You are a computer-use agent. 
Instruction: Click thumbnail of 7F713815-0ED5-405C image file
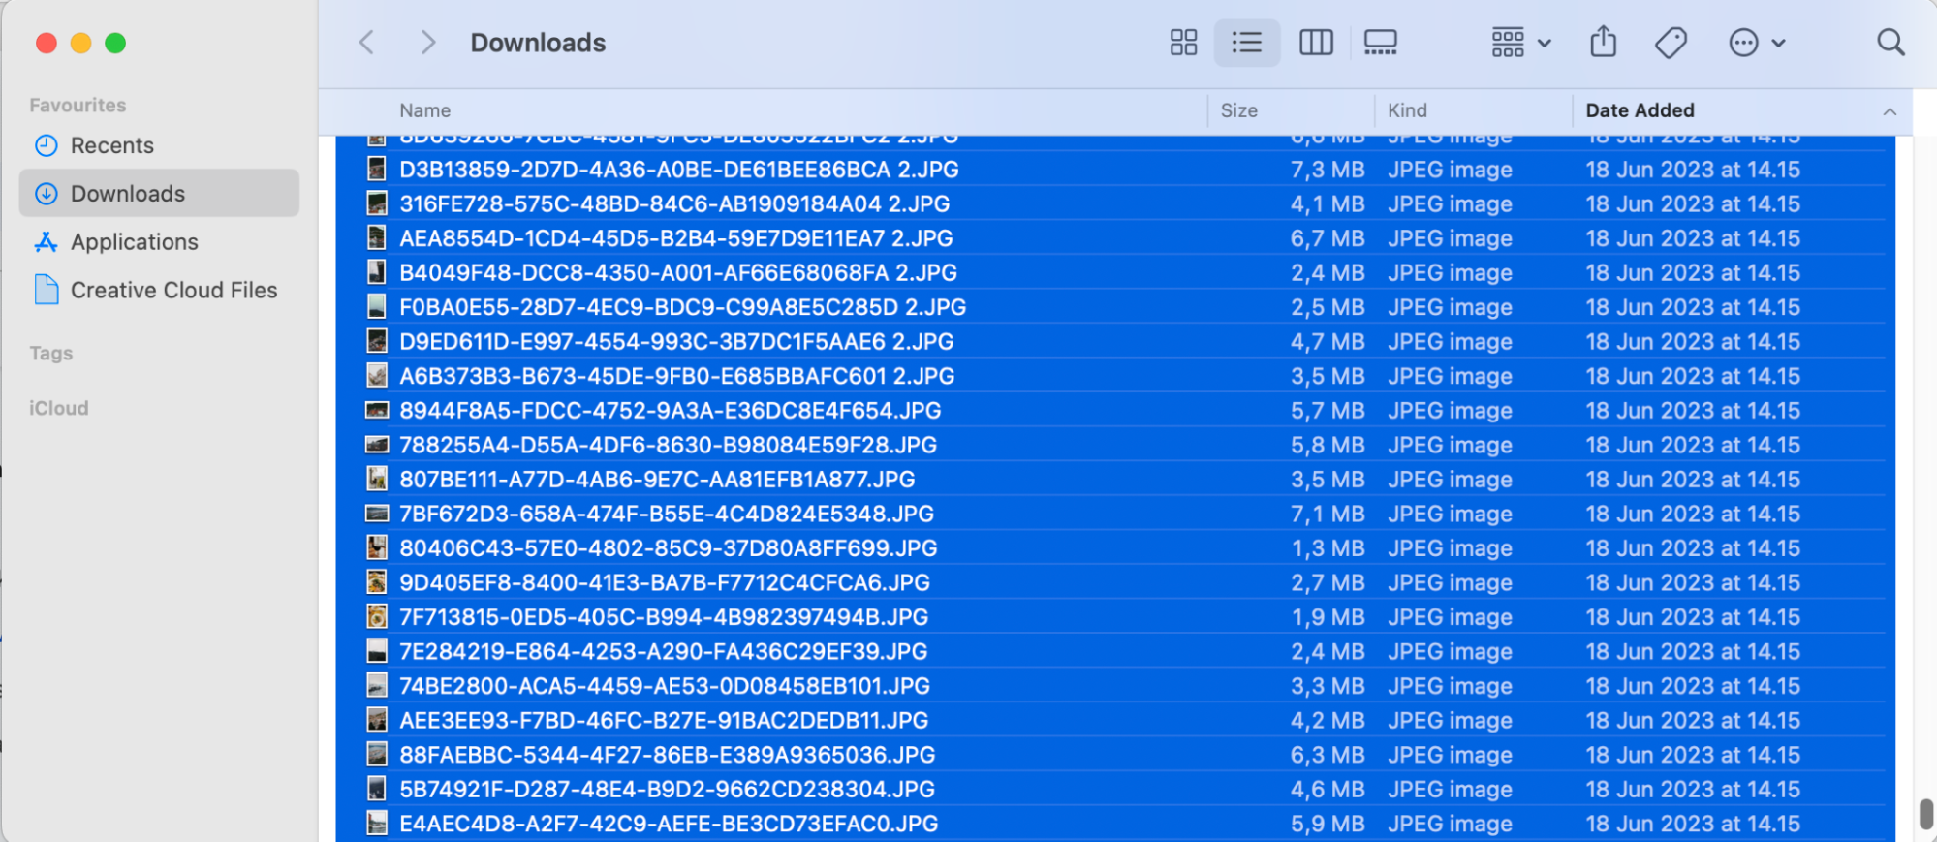(x=377, y=617)
